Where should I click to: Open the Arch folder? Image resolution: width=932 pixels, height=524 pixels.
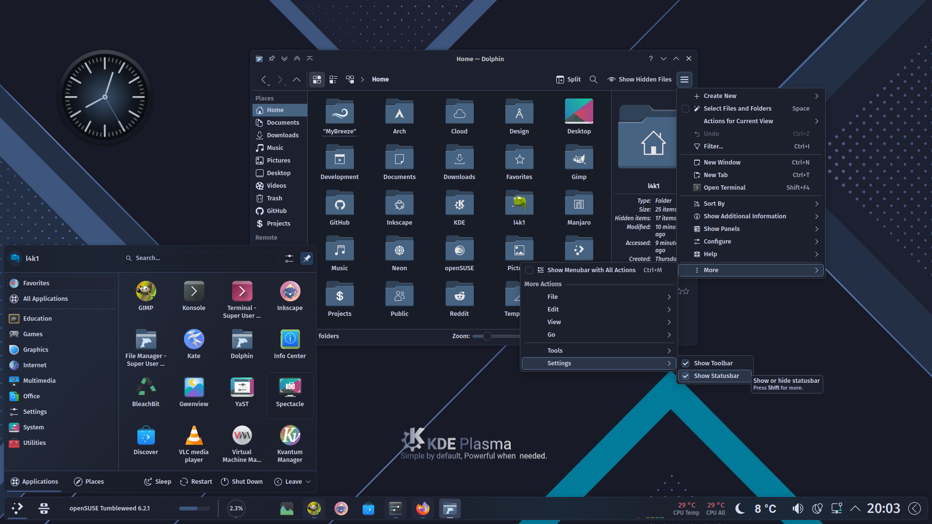point(399,117)
